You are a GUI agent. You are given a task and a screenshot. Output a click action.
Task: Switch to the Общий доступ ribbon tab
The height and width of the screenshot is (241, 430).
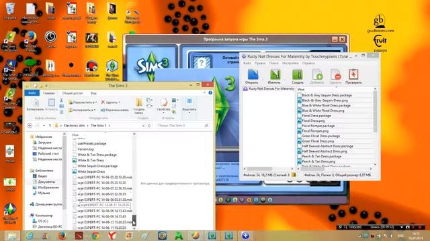[x=73, y=93]
